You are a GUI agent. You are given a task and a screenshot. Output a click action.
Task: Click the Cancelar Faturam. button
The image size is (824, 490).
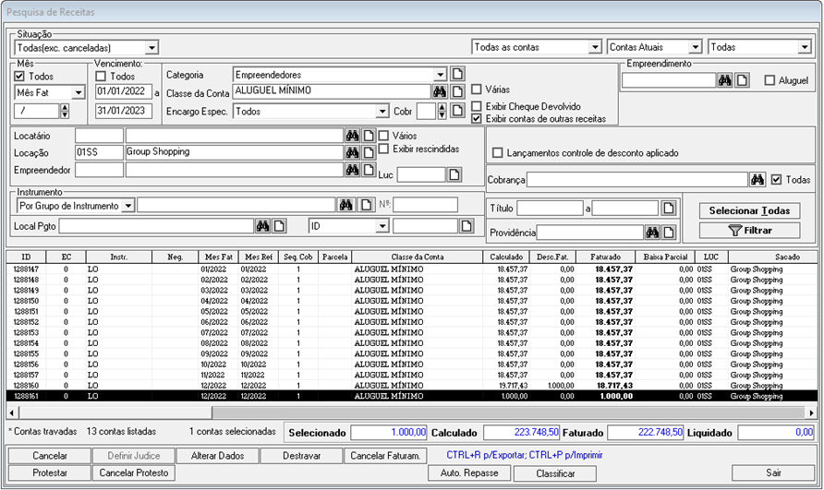tap(385, 456)
